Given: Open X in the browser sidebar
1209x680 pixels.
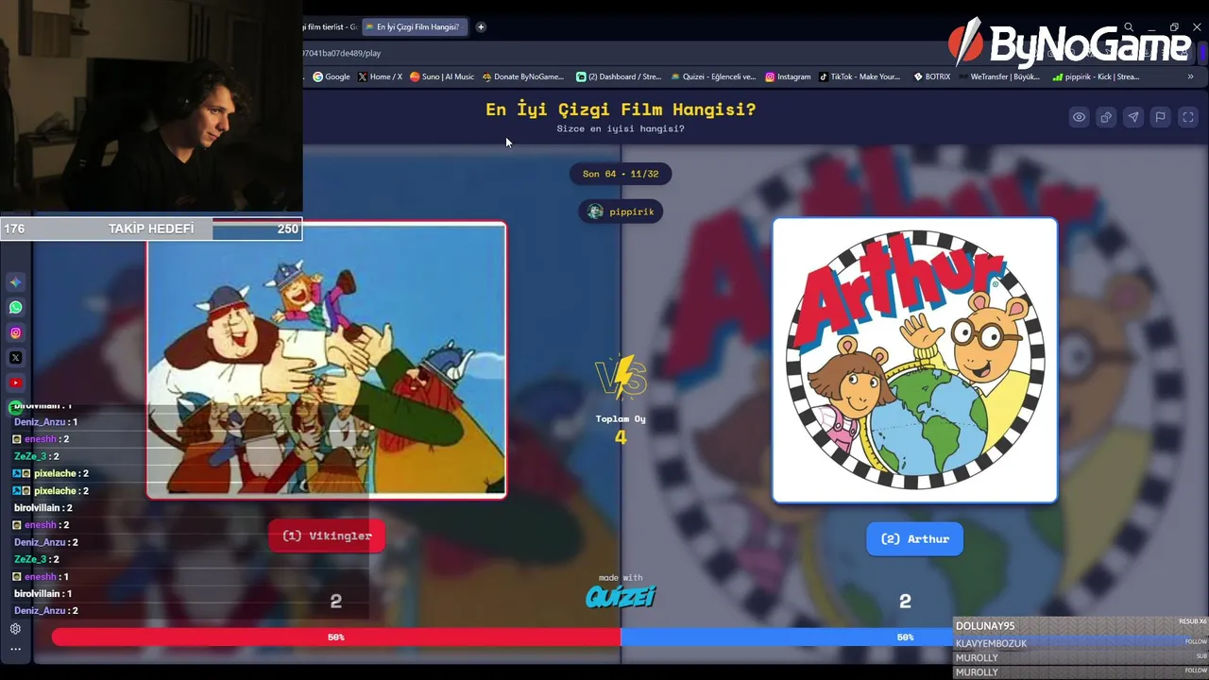Looking at the screenshot, I should [15, 358].
